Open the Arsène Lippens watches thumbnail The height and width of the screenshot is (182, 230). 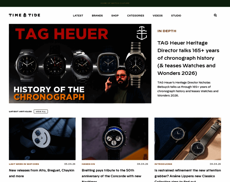coord(188,139)
